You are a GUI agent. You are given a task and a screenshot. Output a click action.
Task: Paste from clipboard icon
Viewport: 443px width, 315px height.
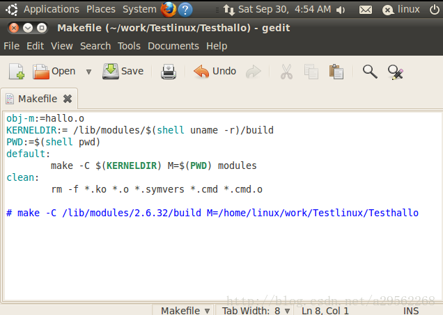tap(336, 72)
